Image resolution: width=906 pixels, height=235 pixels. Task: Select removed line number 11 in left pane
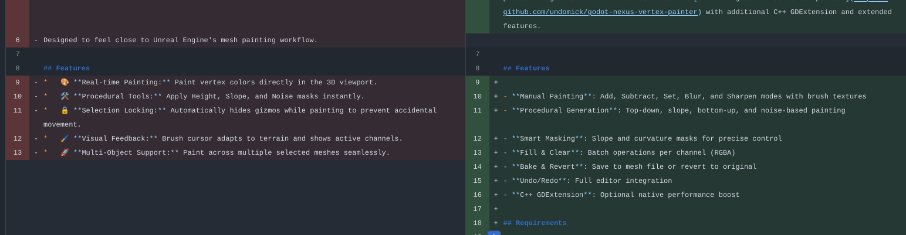18,111
